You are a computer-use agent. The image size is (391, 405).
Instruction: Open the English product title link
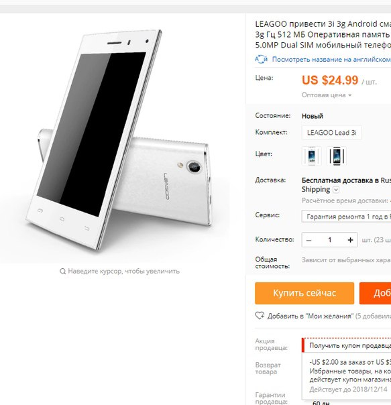[331, 60]
